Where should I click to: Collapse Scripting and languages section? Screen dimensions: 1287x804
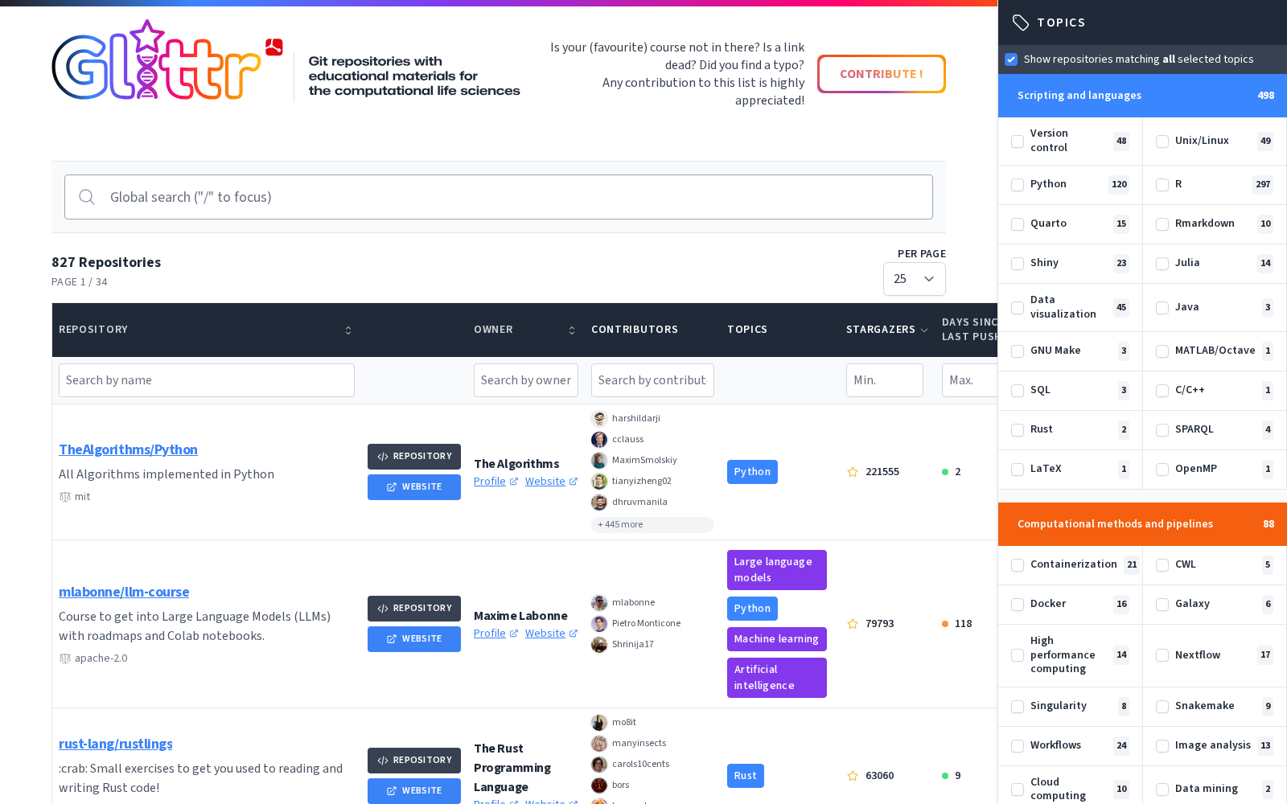coord(1142,96)
